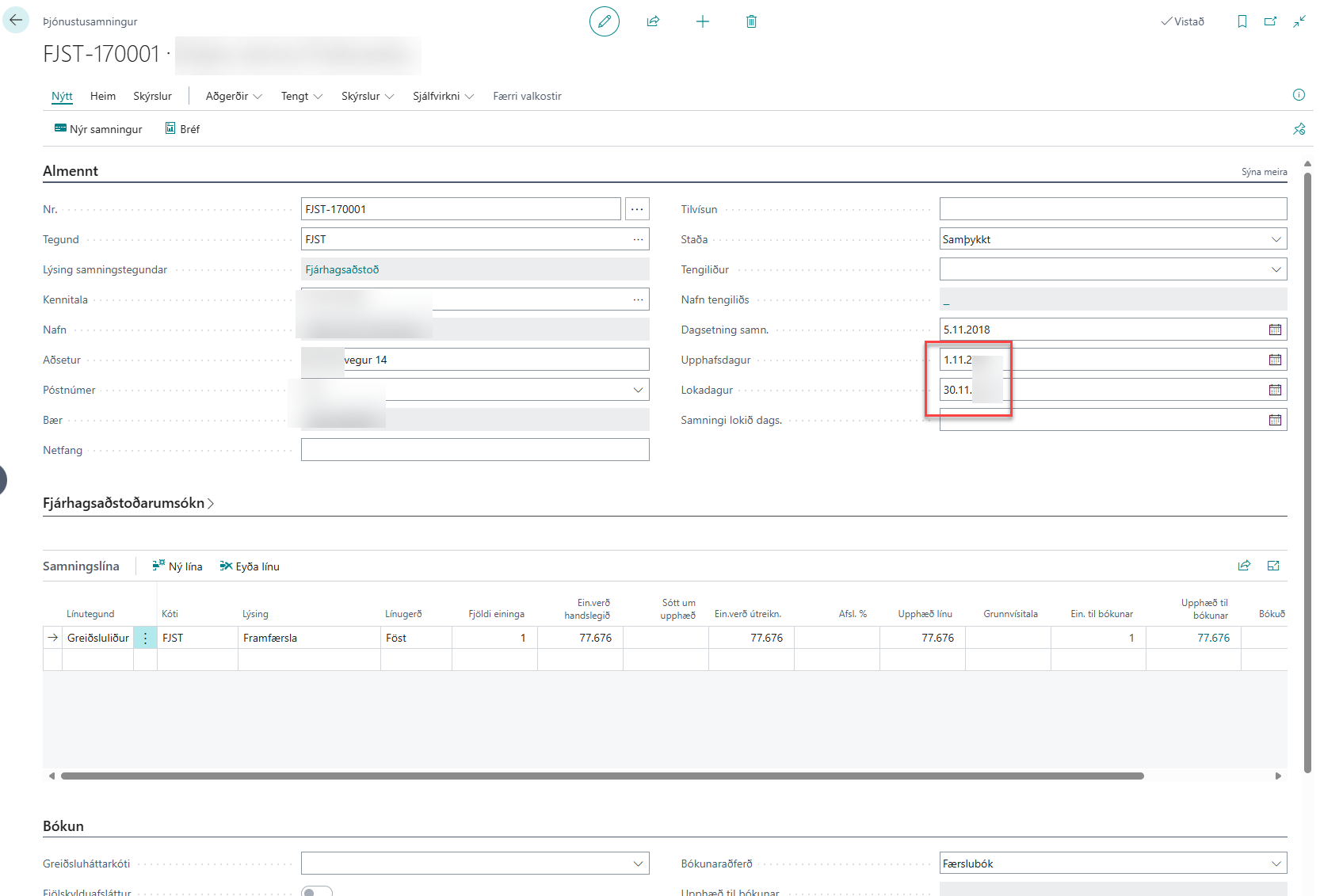
Task: Click the share icon in top bar
Action: [x=653, y=21]
